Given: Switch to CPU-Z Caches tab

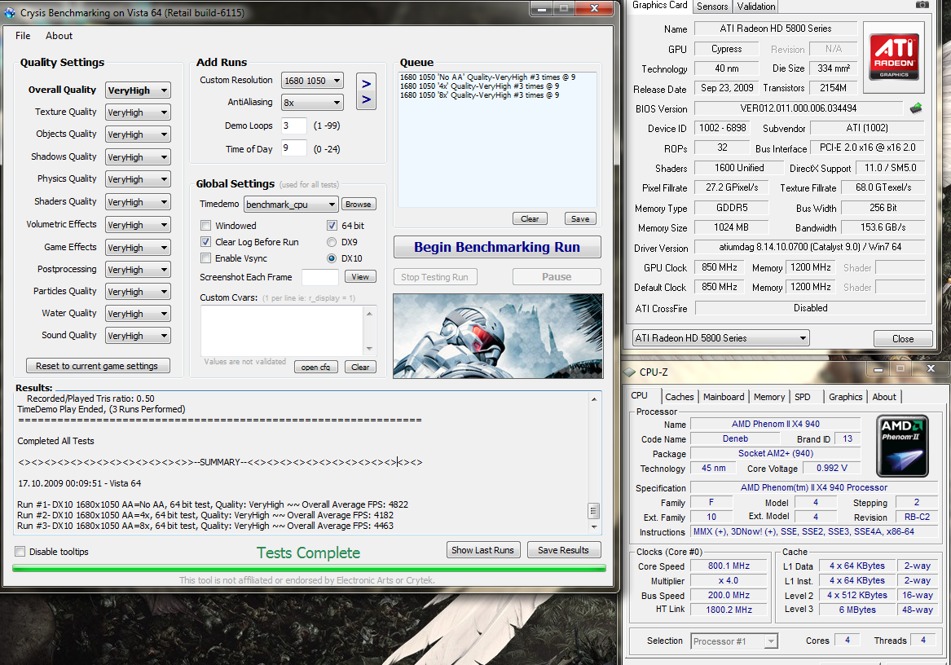Looking at the screenshot, I should [680, 397].
